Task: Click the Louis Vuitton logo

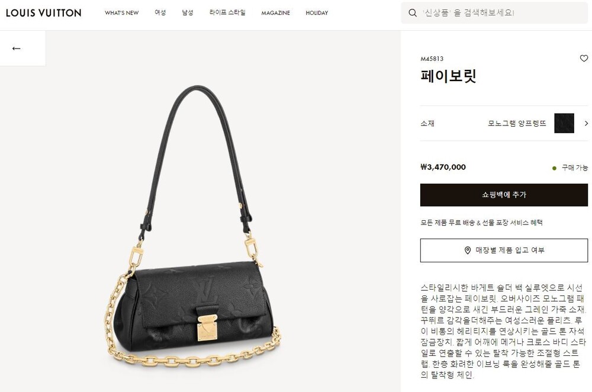Action: (x=43, y=13)
